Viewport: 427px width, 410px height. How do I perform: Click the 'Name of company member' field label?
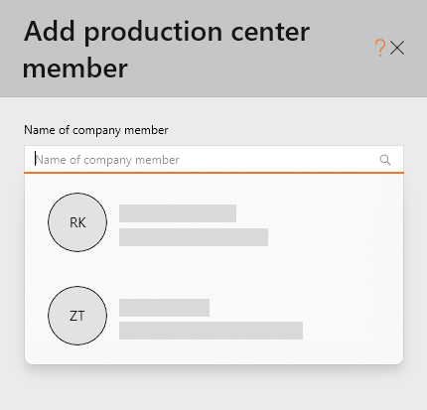[96, 130]
